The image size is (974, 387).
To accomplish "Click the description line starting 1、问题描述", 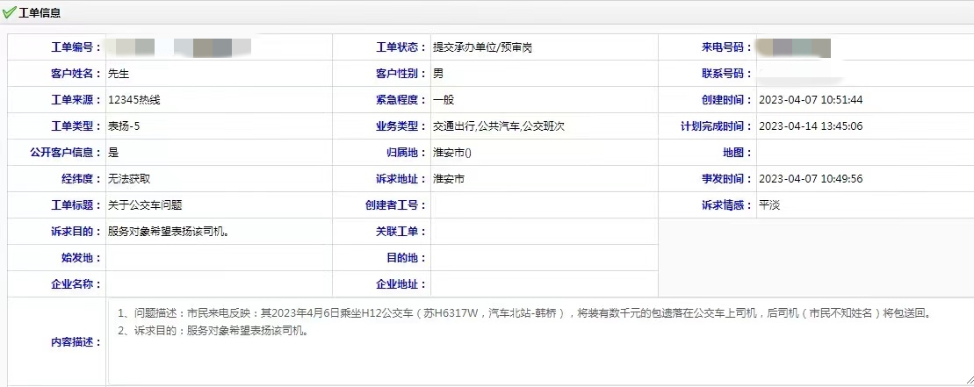I will (525, 313).
